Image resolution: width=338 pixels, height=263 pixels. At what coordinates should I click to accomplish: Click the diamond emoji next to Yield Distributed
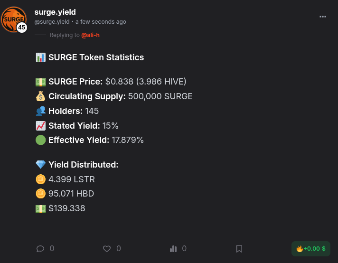pyautogui.click(x=40, y=165)
